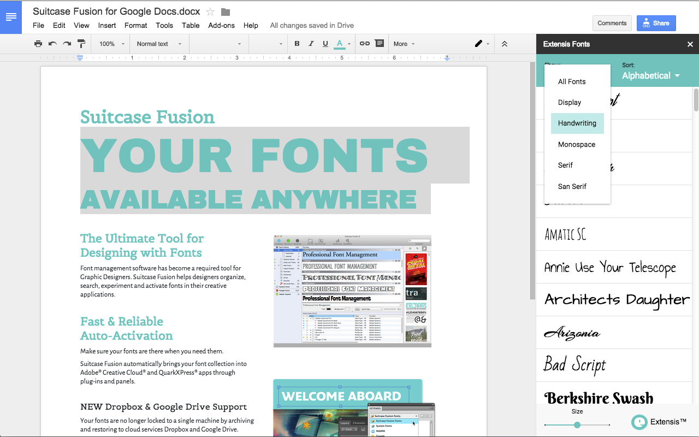Click the Undo arrow icon
The image size is (699, 437).
click(x=52, y=44)
